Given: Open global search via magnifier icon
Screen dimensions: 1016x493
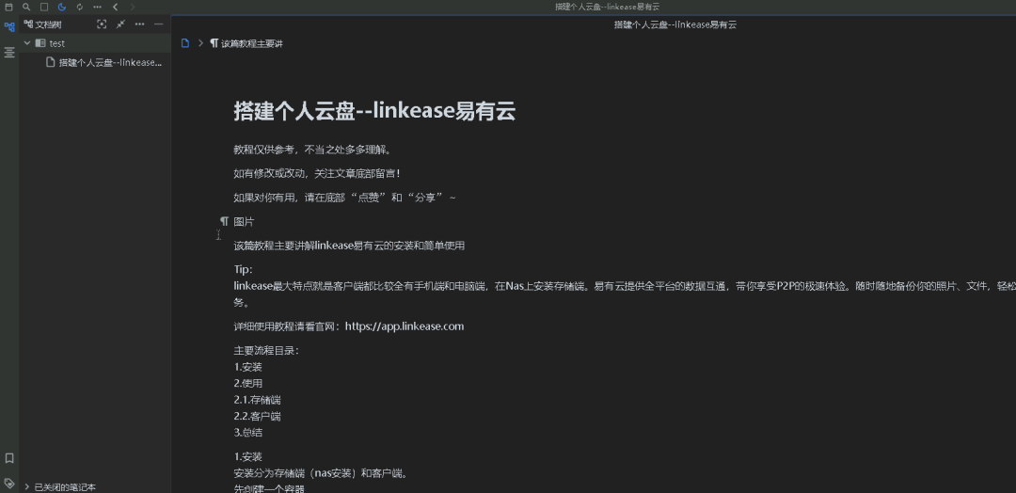Looking at the screenshot, I should click(26, 7).
